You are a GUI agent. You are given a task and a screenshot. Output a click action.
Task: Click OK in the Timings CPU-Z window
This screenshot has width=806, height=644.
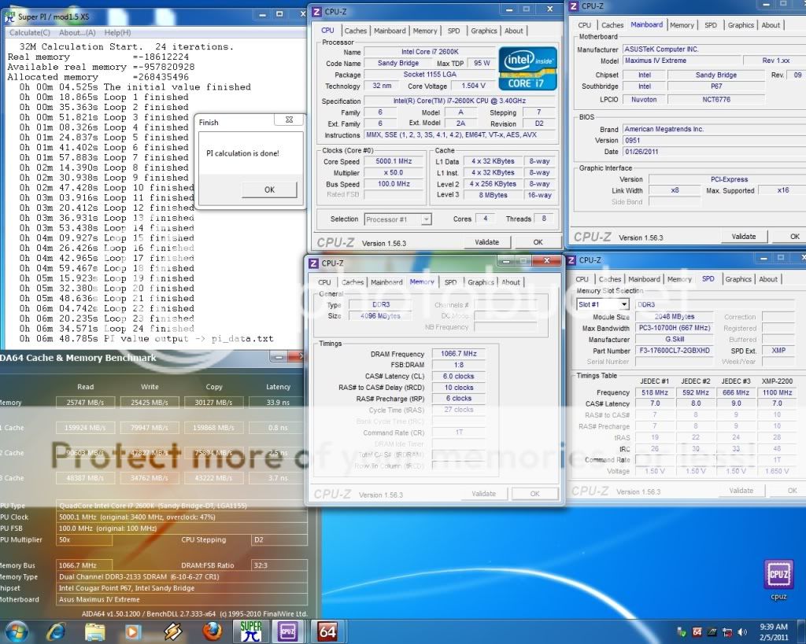point(534,494)
